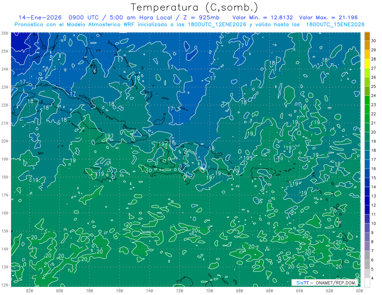Click the 82W longitude label

click(30, 291)
